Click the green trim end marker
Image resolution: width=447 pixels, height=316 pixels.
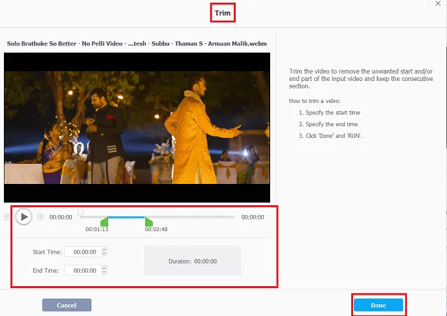point(148,221)
